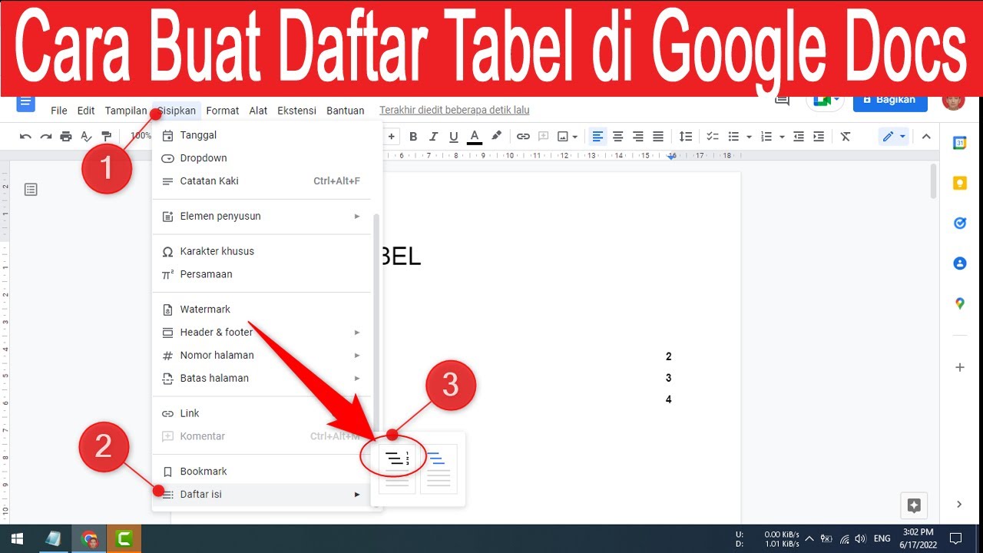Click the clear formatting icon
This screenshot has height=553, width=983.
tap(846, 137)
